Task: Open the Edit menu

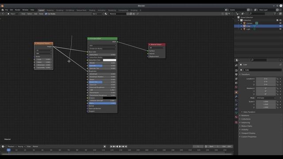Action: pyautogui.click(x=11, y=10)
